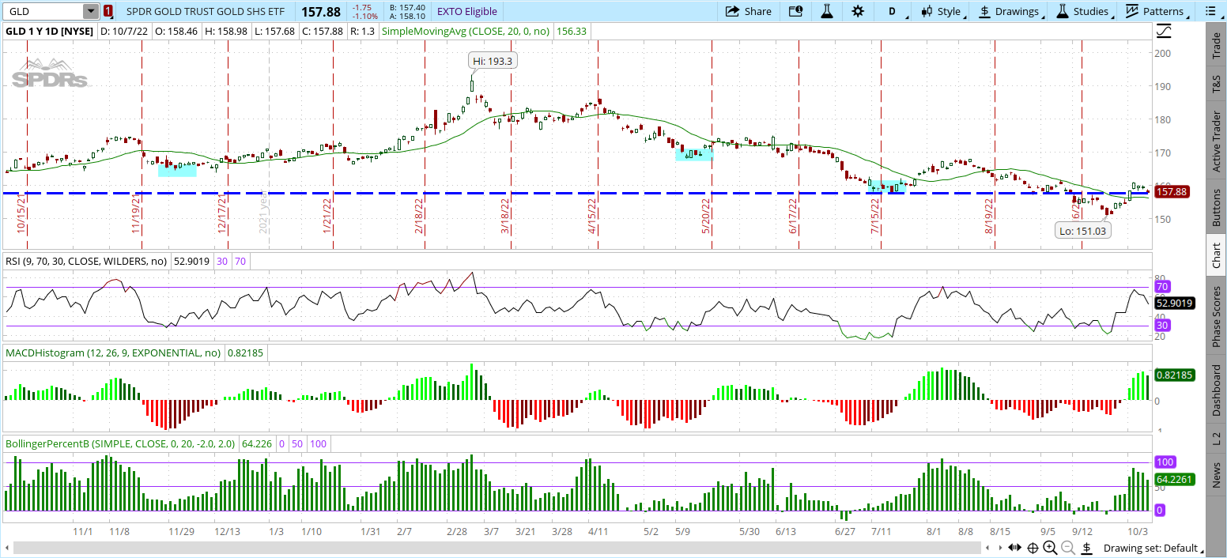This screenshot has height=558, width=1227.
Task: Click the last price 157.88 in header
Action: [321, 11]
